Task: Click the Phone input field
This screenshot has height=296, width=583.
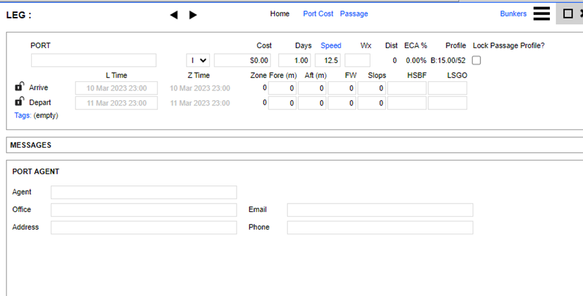Action: 380,227
